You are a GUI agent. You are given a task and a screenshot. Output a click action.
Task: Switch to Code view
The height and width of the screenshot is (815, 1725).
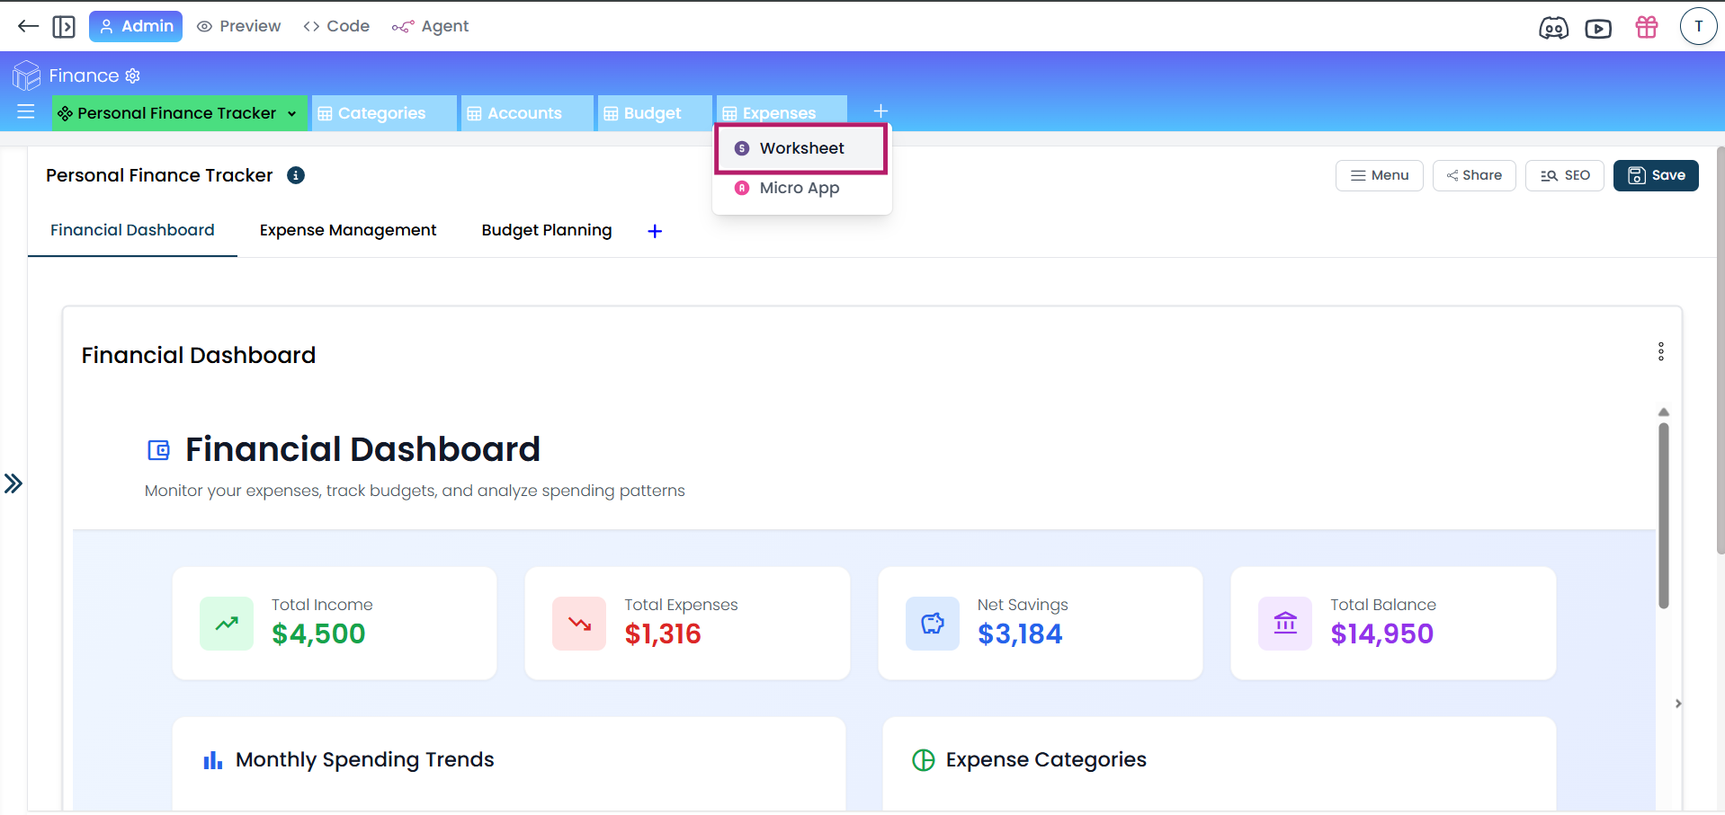(x=336, y=26)
